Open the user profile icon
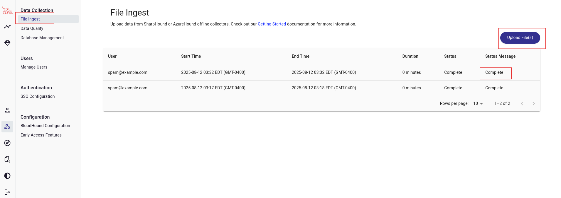The width and height of the screenshot is (561, 198). click(7, 110)
